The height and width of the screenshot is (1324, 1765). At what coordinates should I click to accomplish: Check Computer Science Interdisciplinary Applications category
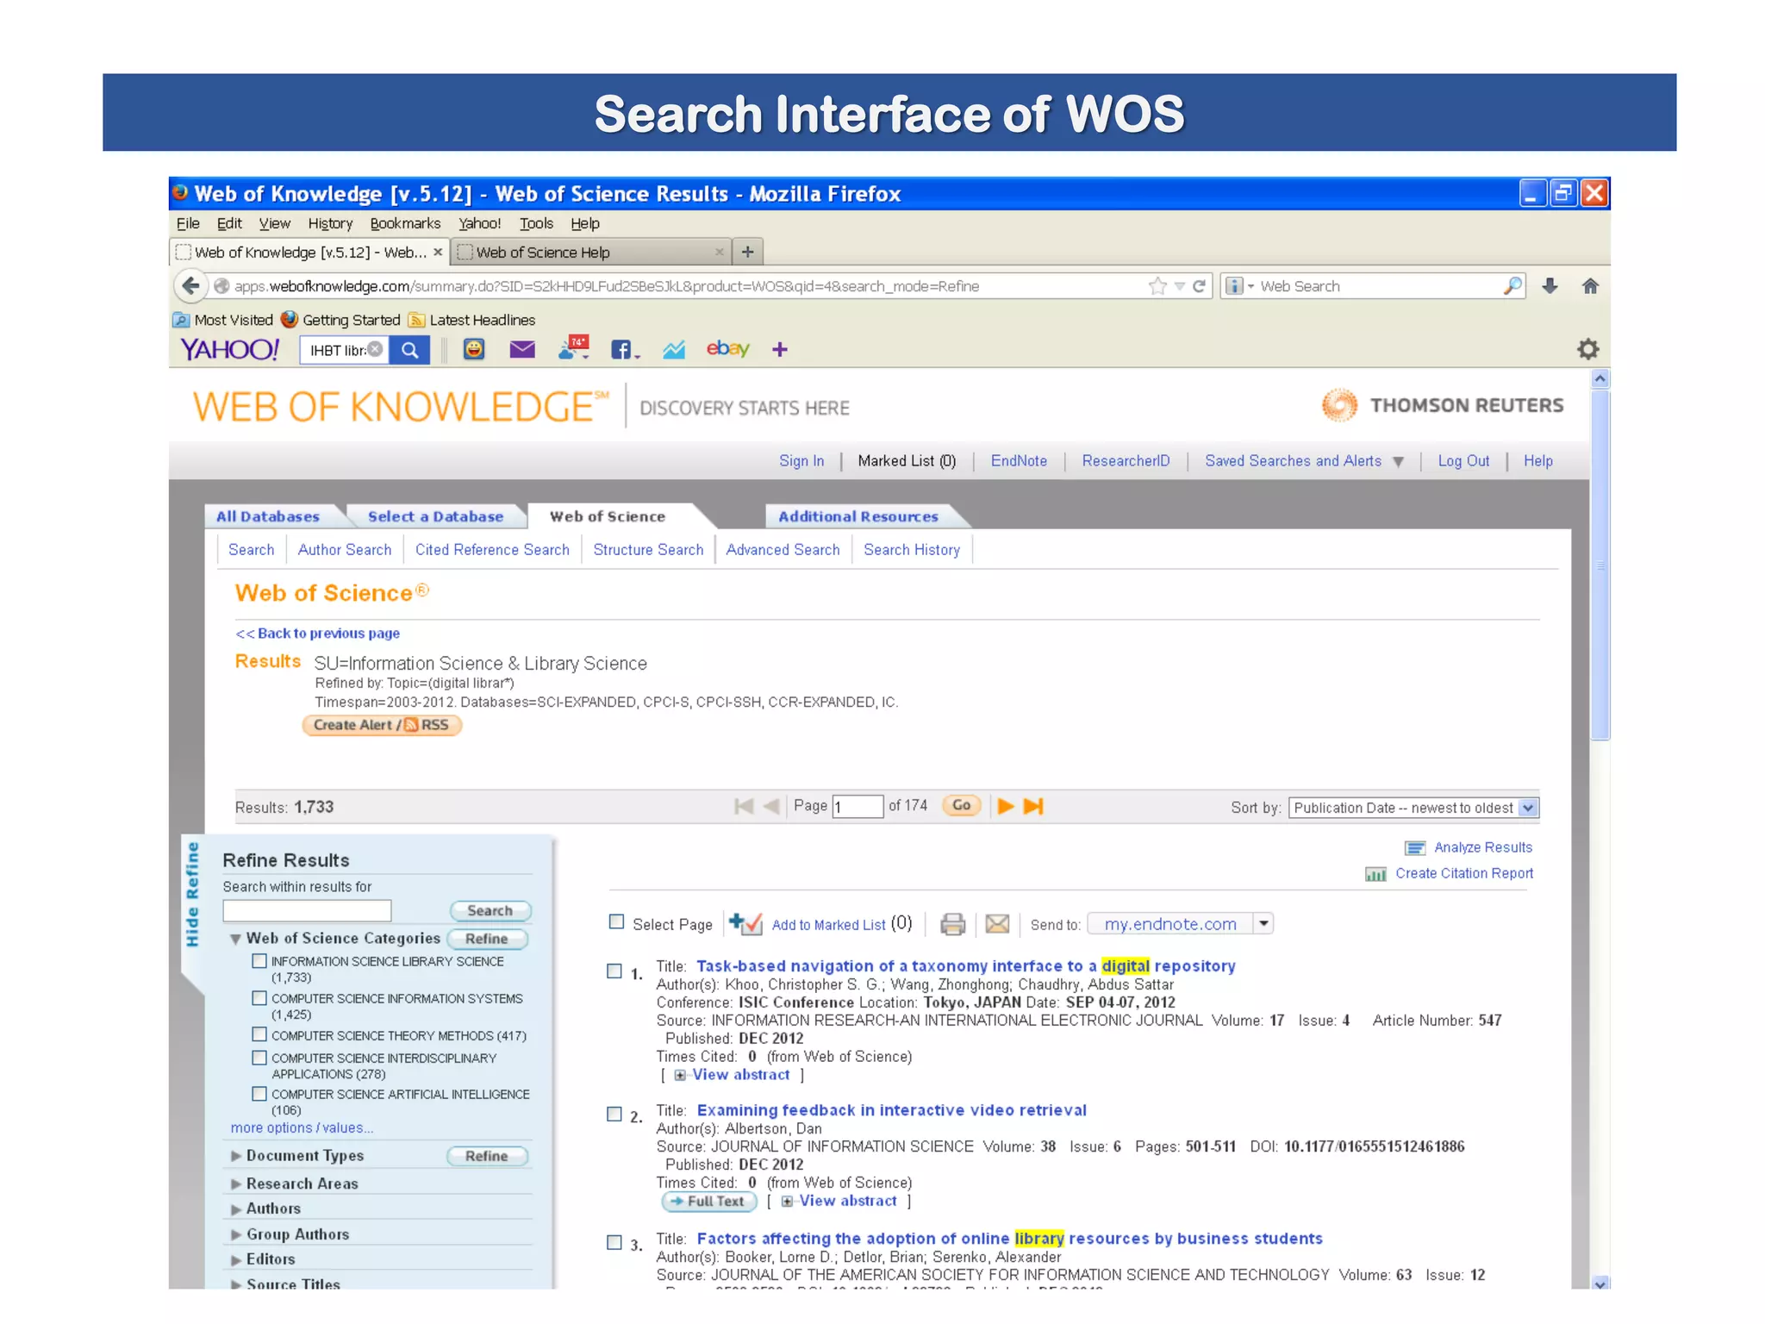pos(259,1058)
